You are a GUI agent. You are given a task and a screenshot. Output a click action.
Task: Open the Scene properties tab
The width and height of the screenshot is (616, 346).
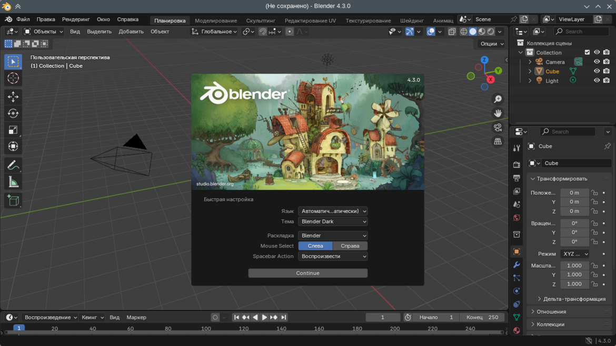(x=516, y=205)
